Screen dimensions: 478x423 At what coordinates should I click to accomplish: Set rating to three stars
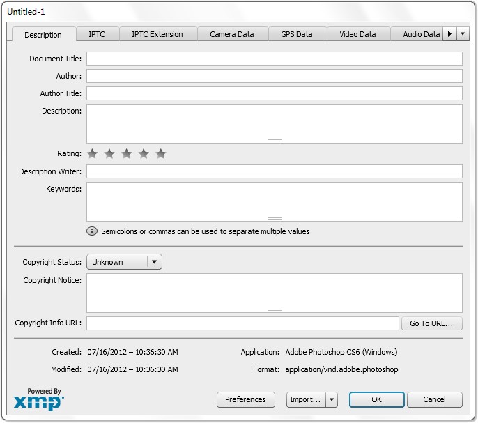point(126,154)
